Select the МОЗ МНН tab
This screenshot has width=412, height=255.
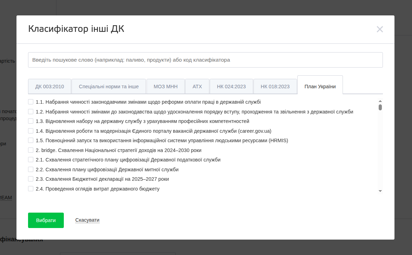point(166,87)
